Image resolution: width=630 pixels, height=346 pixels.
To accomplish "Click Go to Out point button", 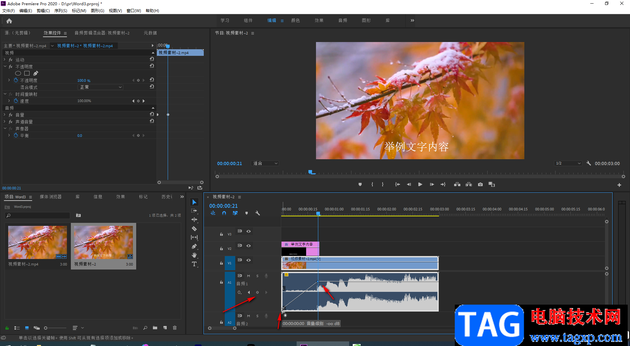I will [x=443, y=184].
